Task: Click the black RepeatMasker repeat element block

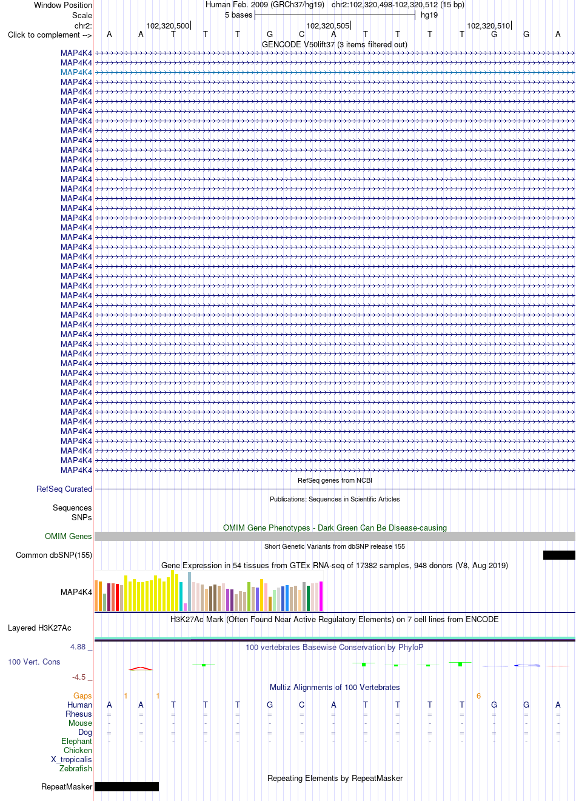Action: (127, 786)
